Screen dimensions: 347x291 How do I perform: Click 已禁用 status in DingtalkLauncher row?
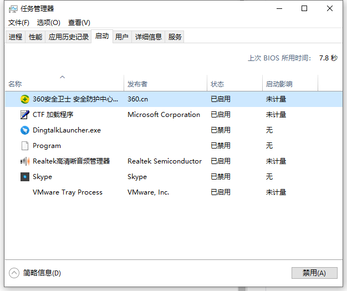(221, 130)
